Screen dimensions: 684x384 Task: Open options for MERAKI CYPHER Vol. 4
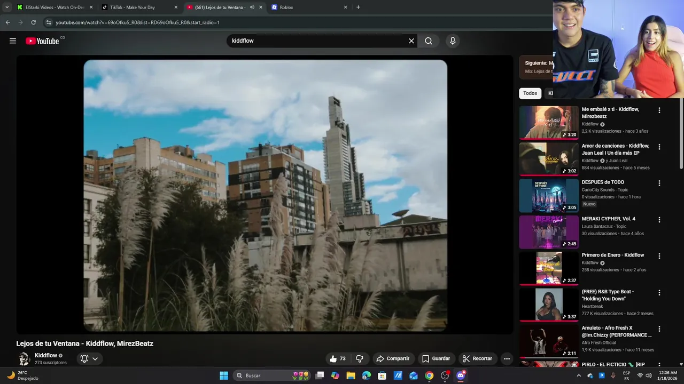coord(659,220)
